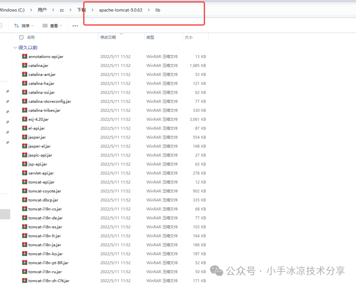Sort by the 大小 column header
This screenshot has height=285, width=356.
(189, 37)
